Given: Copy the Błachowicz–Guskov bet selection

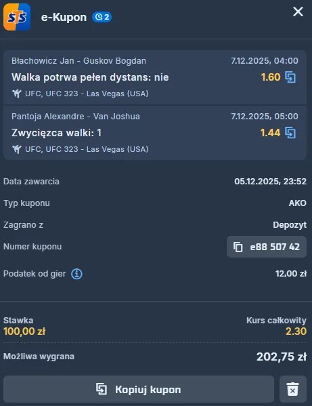Looking at the screenshot, I should pyautogui.click(x=290, y=77).
